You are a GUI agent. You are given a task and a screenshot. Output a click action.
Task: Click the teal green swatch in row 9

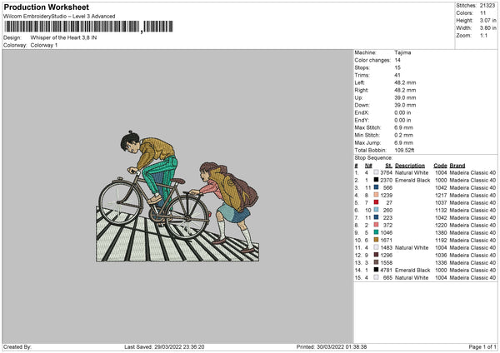coord(377,232)
